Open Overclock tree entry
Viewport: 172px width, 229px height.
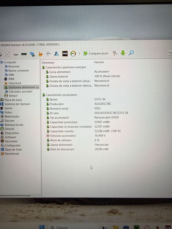(x=13, y=83)
